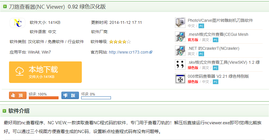269x140 pixels.
Task: Open the http://www.cr173.com official site link
Action: (129, 52)
